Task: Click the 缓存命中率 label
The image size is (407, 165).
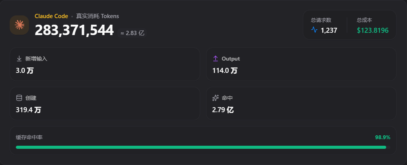Action: [x=29, y=137]
